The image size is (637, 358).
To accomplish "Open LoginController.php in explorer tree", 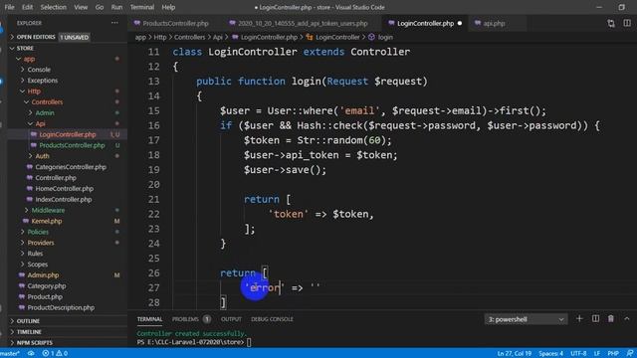I will [x=68, y=134].
